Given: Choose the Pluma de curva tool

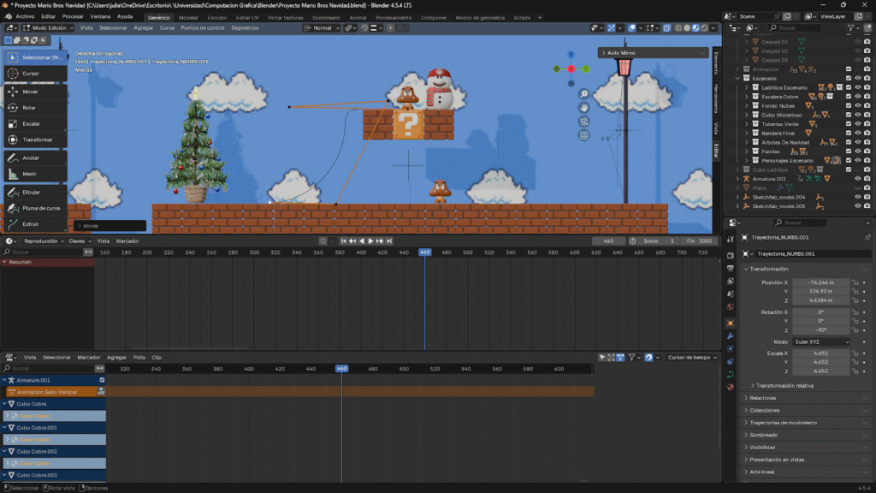Looking at the screenshot, I should pos(40,208).
